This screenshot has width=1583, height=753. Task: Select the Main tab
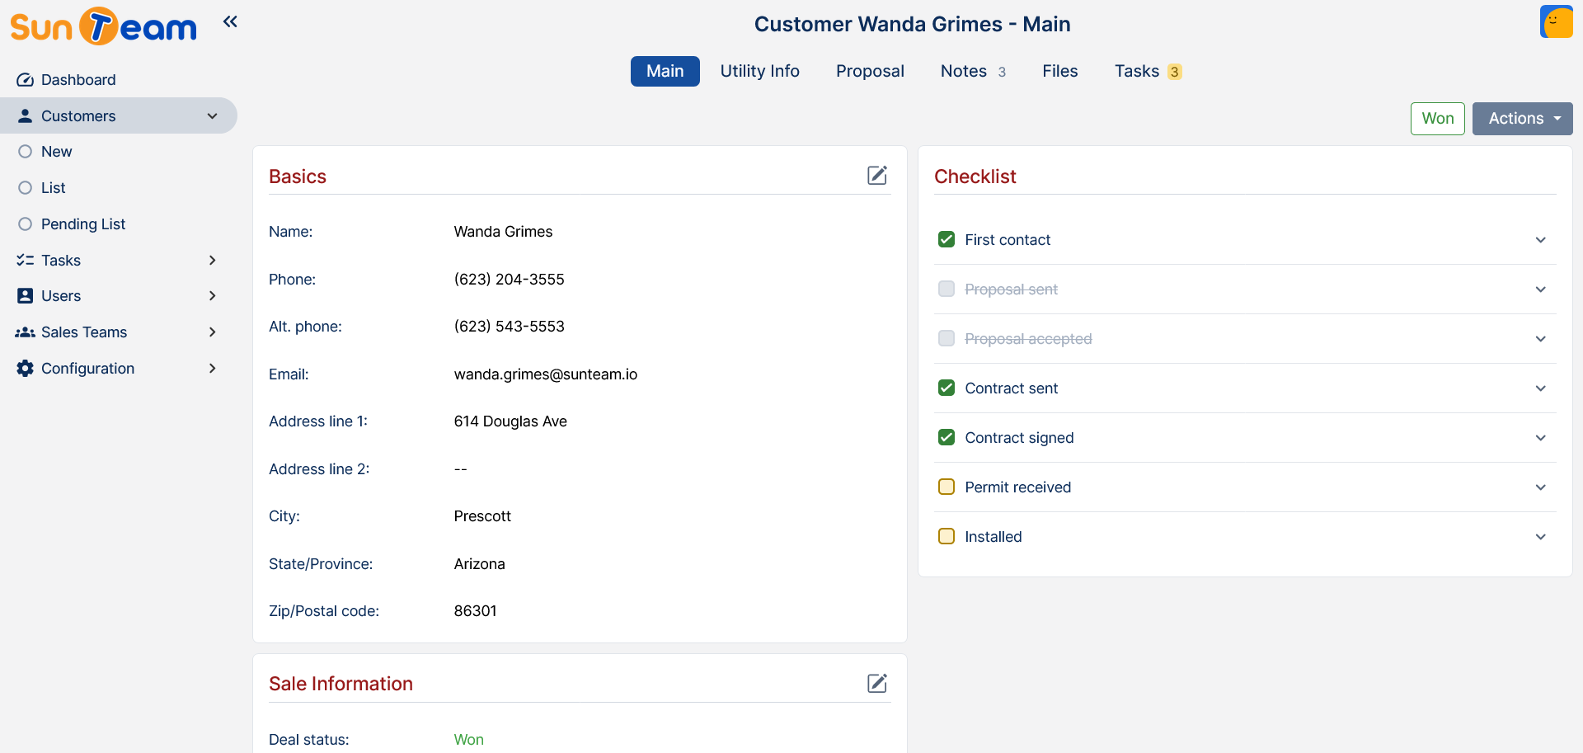[665, 71]
